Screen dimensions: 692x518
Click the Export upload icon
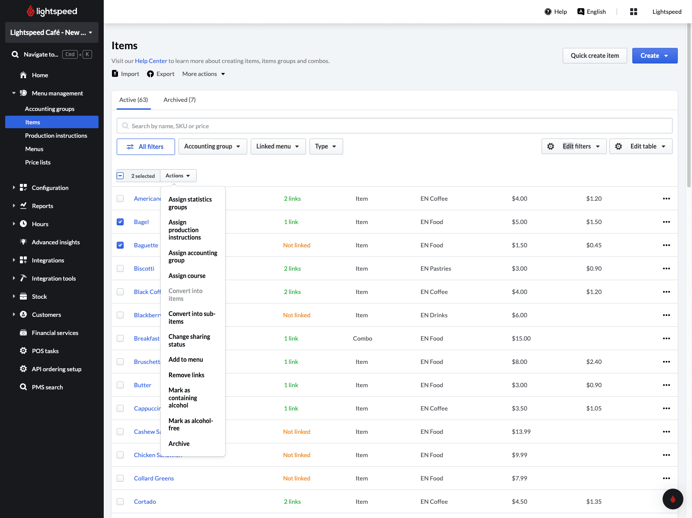[x=150, y=74]
